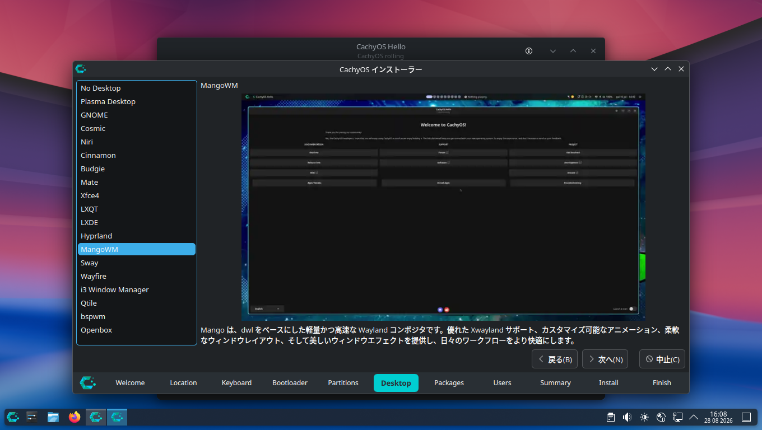The height and width of the screenshot is (430, 762).
Task: Open the Users step
Action: point(502,383)
